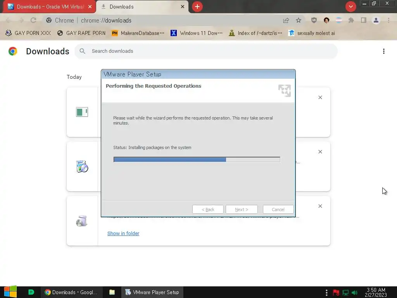Reload the downloads page

[x=33, y=20]
